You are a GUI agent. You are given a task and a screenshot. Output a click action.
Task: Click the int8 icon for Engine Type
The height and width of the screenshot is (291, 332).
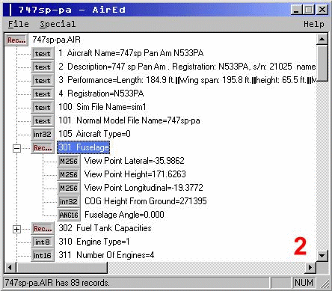[43, 242]
